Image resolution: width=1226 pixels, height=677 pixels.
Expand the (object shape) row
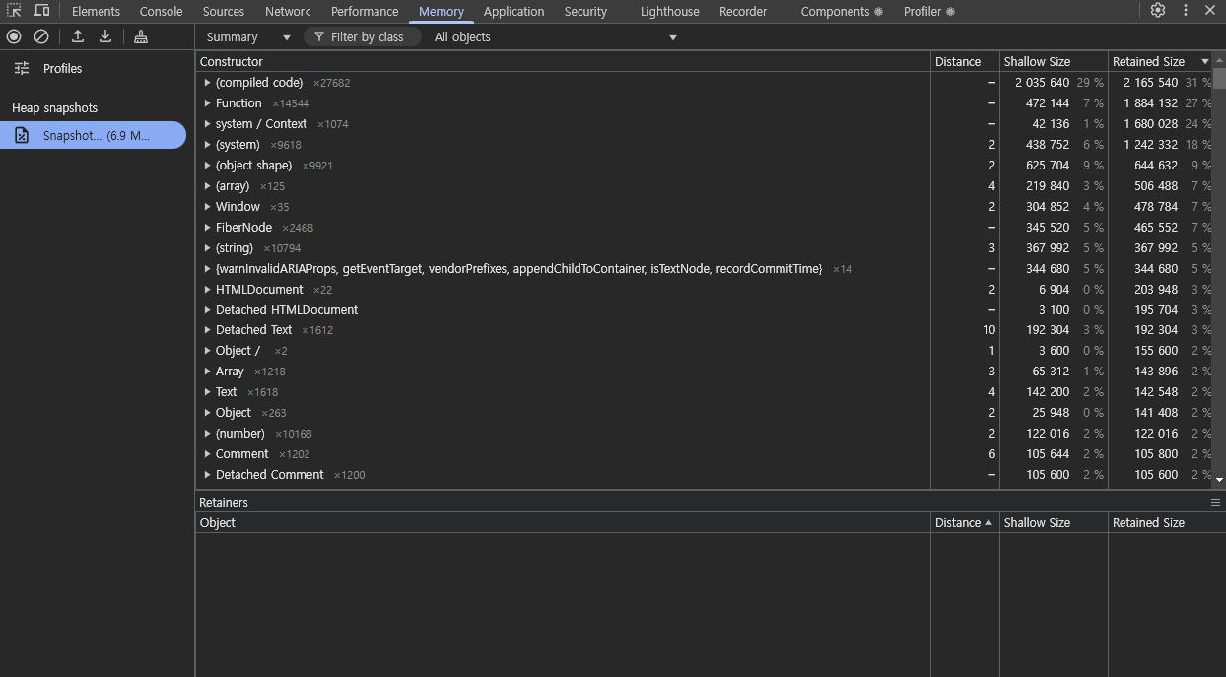pos(207,166)
